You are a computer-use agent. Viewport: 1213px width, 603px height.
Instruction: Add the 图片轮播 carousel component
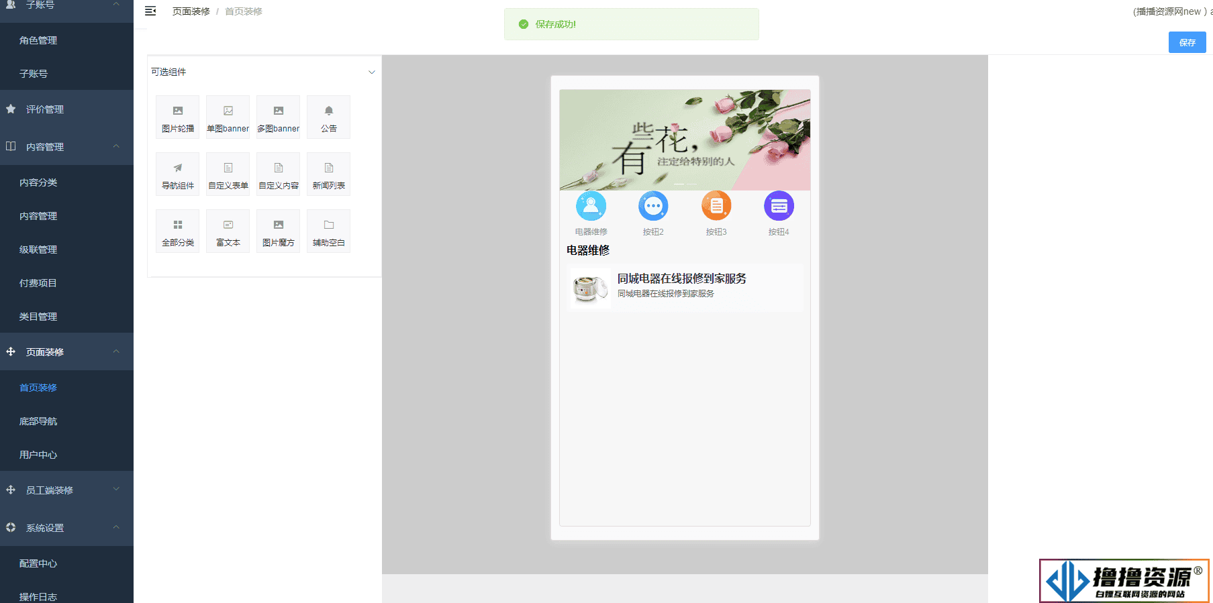coord(177,117)
